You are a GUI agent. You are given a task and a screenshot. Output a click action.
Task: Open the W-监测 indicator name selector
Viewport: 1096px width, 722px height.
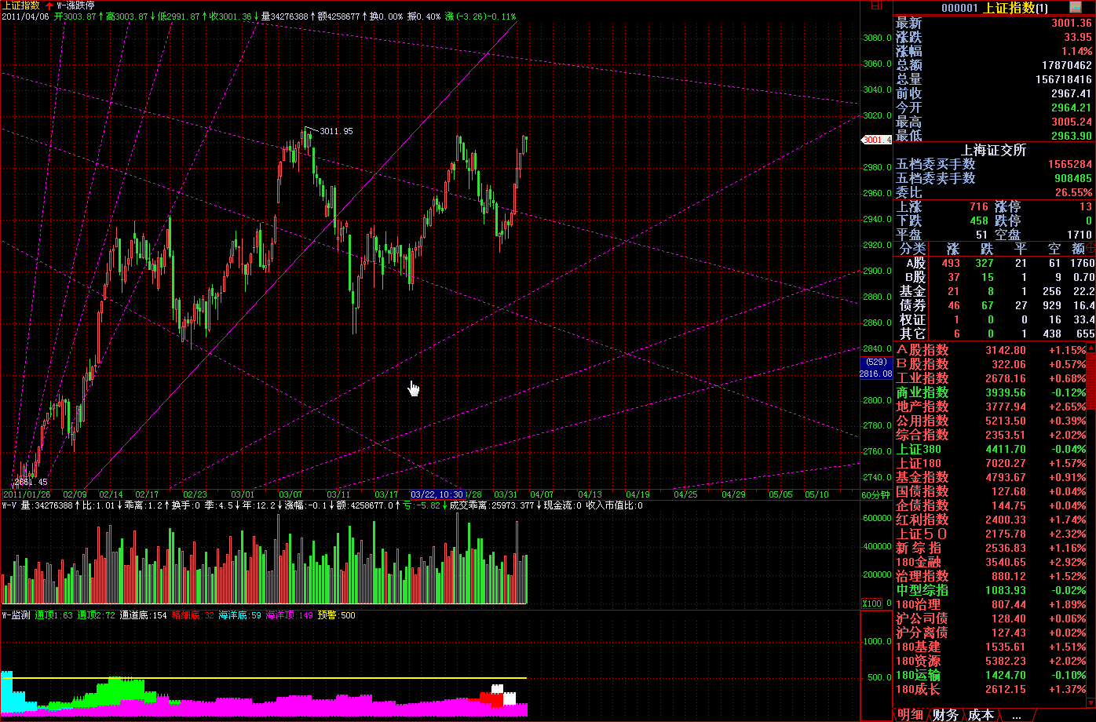point(16,615)
